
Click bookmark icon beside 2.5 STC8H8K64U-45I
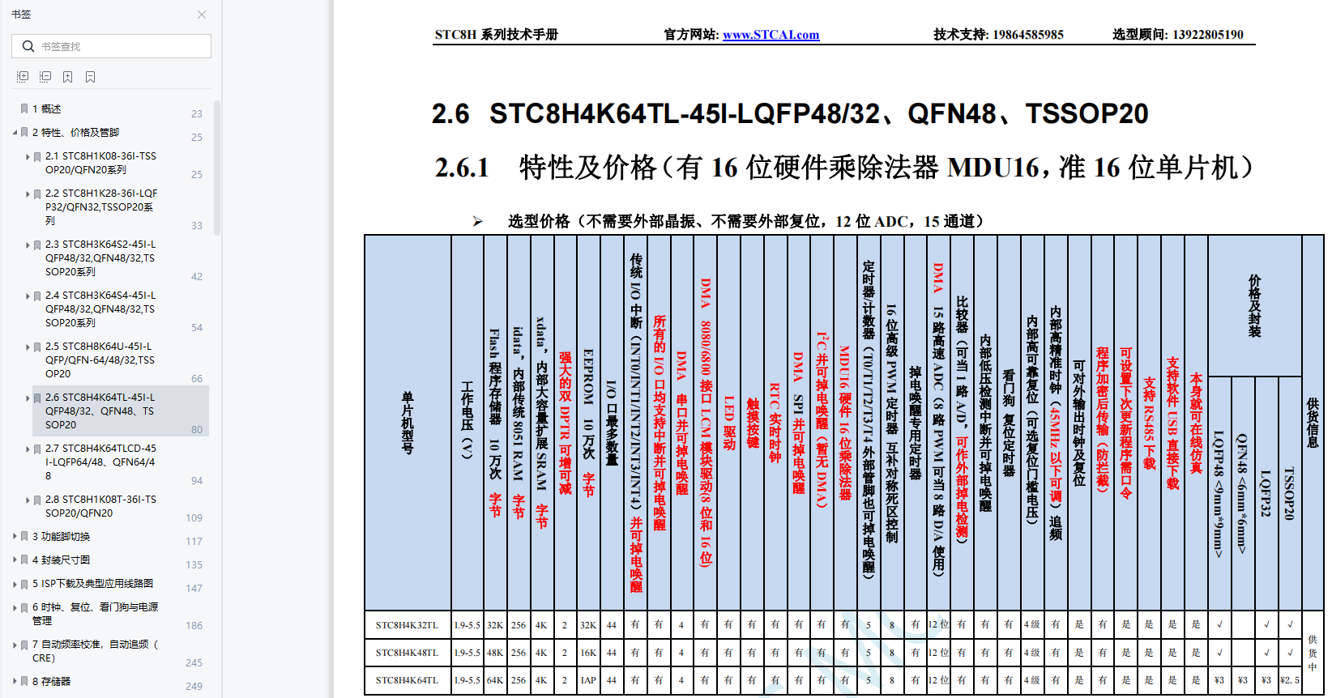tap(37, 347)
